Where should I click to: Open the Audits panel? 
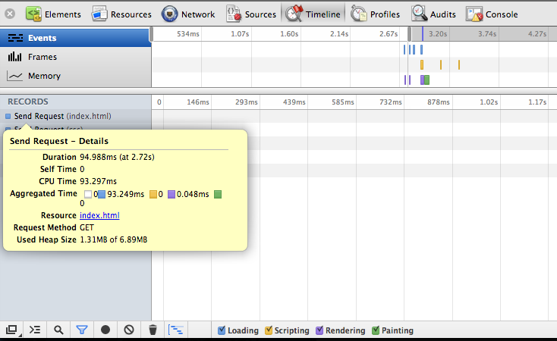pyautogui.click(x=434, y=14)
